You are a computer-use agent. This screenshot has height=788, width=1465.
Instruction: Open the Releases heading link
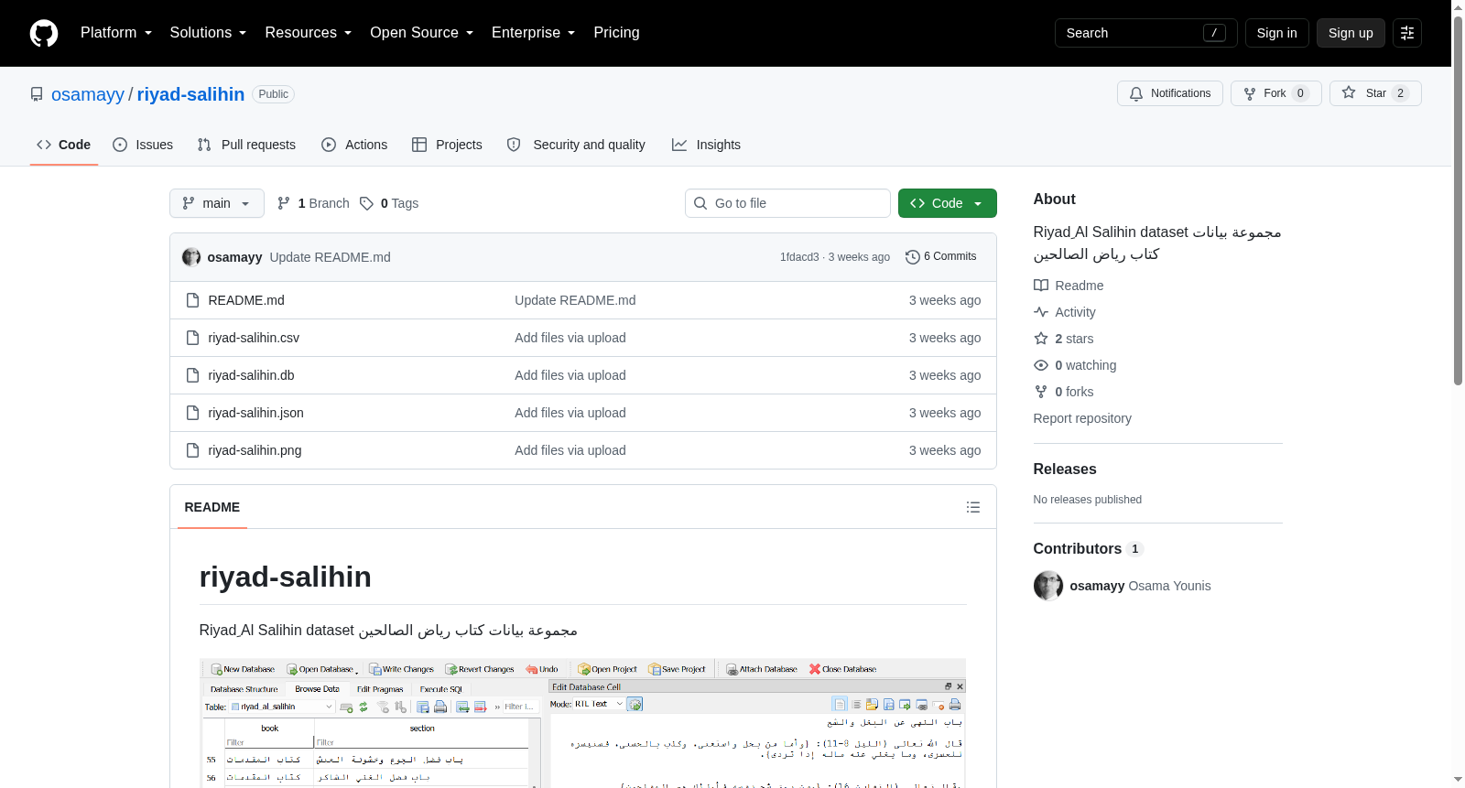click(x=1065, y=469)
